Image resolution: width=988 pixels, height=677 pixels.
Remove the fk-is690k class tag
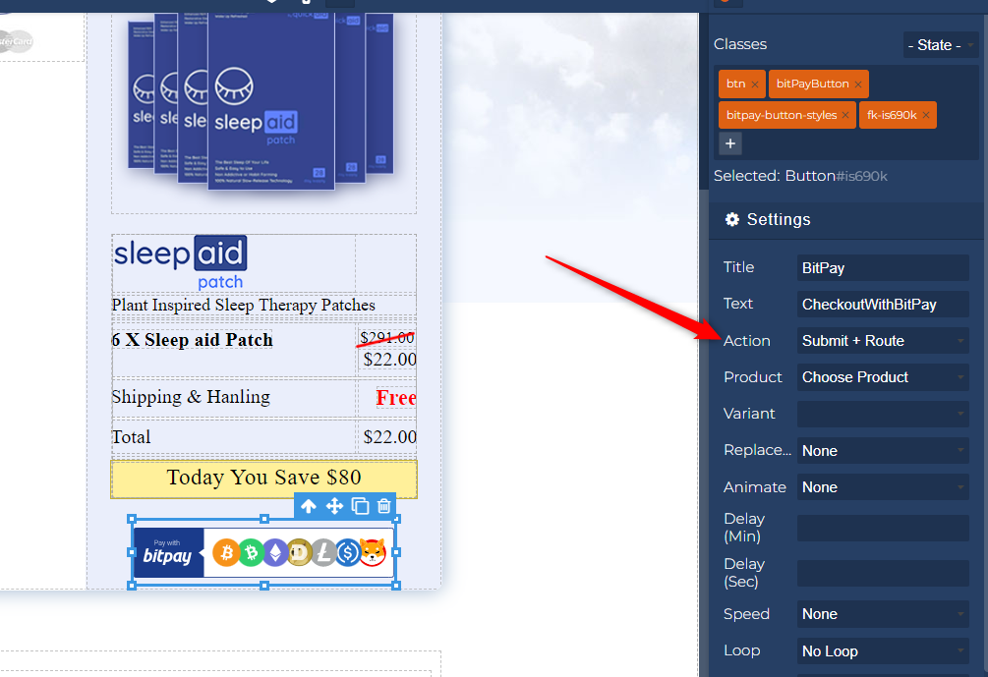pos(925,116)
